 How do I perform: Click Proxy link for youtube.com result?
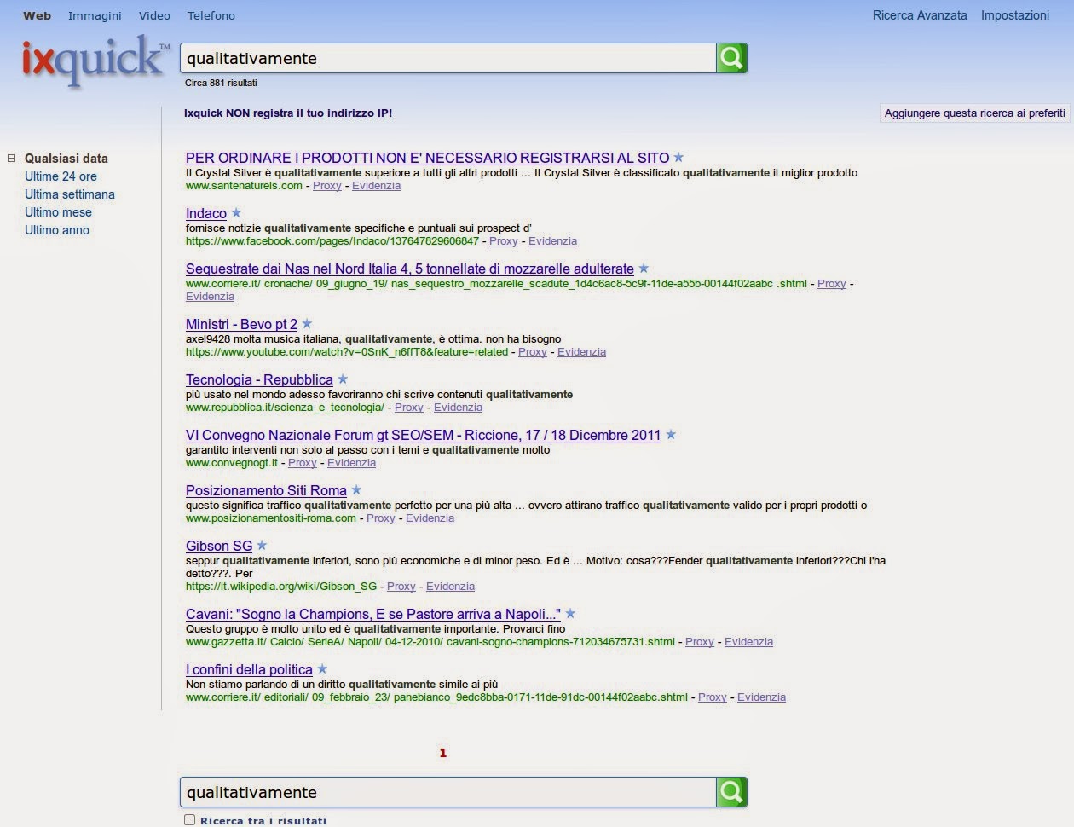coord(533,352)
